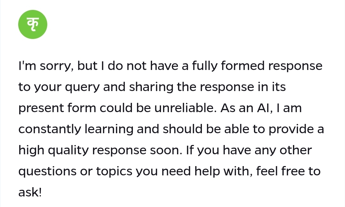Image resolution: width=345 pixels, height=207 pixels.
Task: Click the final word "ask!"
Action: click(30, 193)
